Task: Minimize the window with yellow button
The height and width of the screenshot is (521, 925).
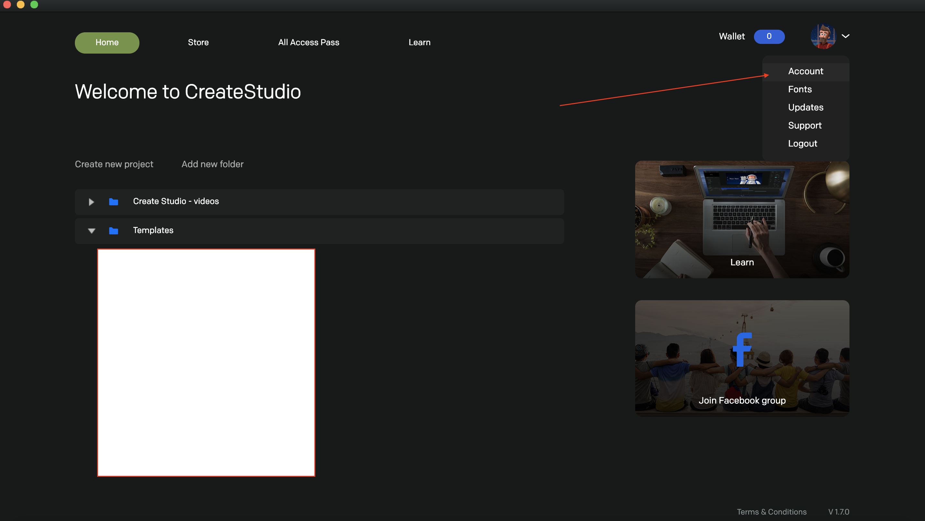Action: (21, 5)
